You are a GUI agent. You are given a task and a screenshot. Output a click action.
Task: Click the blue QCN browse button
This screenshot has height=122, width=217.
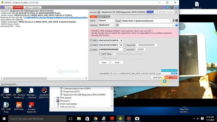(x=174, y=74)
